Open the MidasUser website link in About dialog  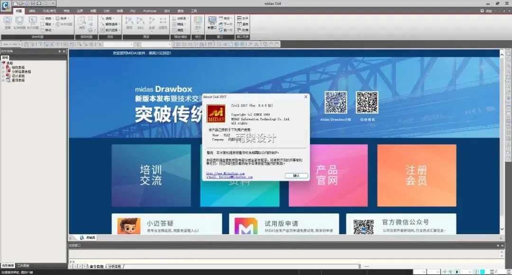click(225, 173)
